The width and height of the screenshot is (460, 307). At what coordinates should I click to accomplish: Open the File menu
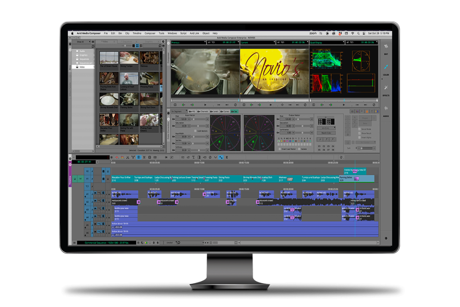(106, 33)
